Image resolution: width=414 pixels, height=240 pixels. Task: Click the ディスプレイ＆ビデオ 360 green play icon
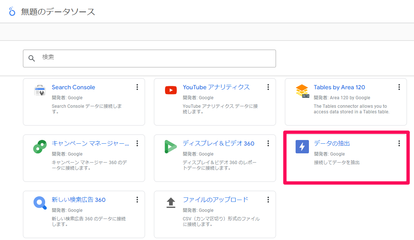pyautogui.click(x=170, y=147)
